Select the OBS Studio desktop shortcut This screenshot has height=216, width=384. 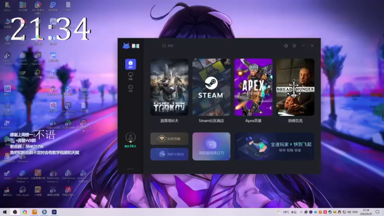pyautogui.click(x=23, y=191)
